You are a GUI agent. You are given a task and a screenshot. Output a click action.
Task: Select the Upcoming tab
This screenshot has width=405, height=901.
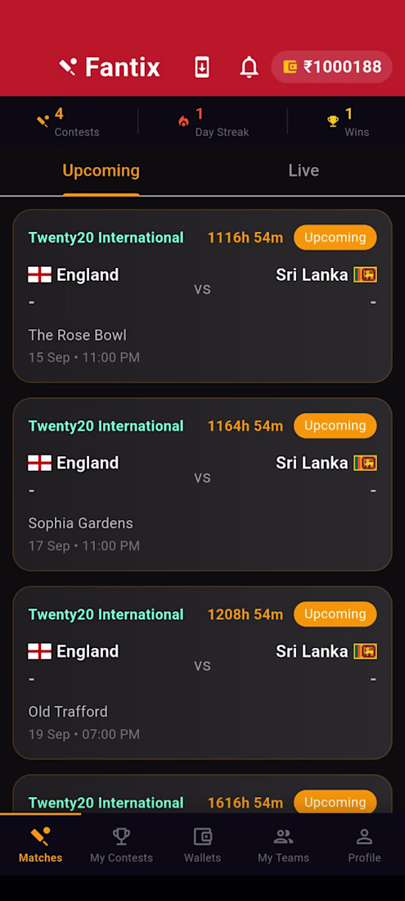[x=101, y=170]
